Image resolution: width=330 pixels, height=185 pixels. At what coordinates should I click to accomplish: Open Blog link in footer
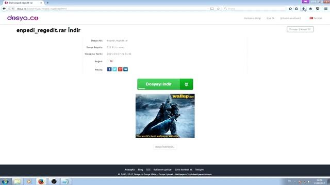coord(140,170)
